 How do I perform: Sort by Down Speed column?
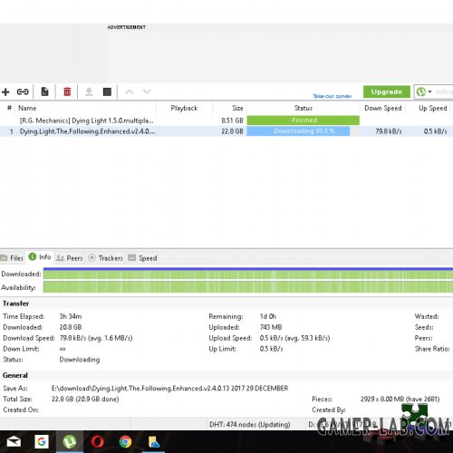point(383,108)
